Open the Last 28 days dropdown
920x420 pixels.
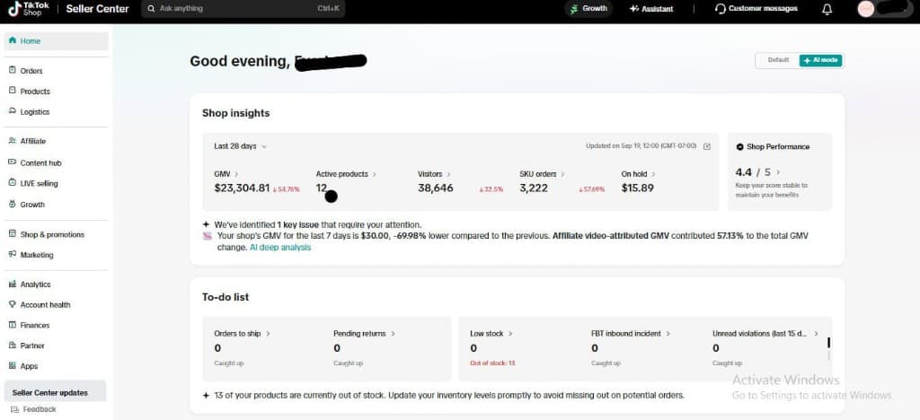click(240, 146)
